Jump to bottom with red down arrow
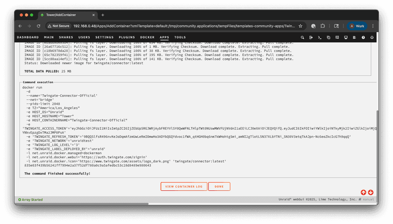This screenshot has height=224, width=393. point(371,192)
